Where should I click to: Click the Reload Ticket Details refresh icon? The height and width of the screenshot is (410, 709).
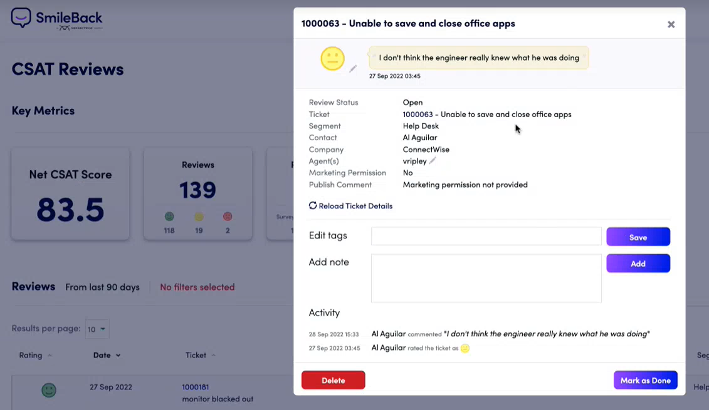pyautogui.click(x=312, y=205)
